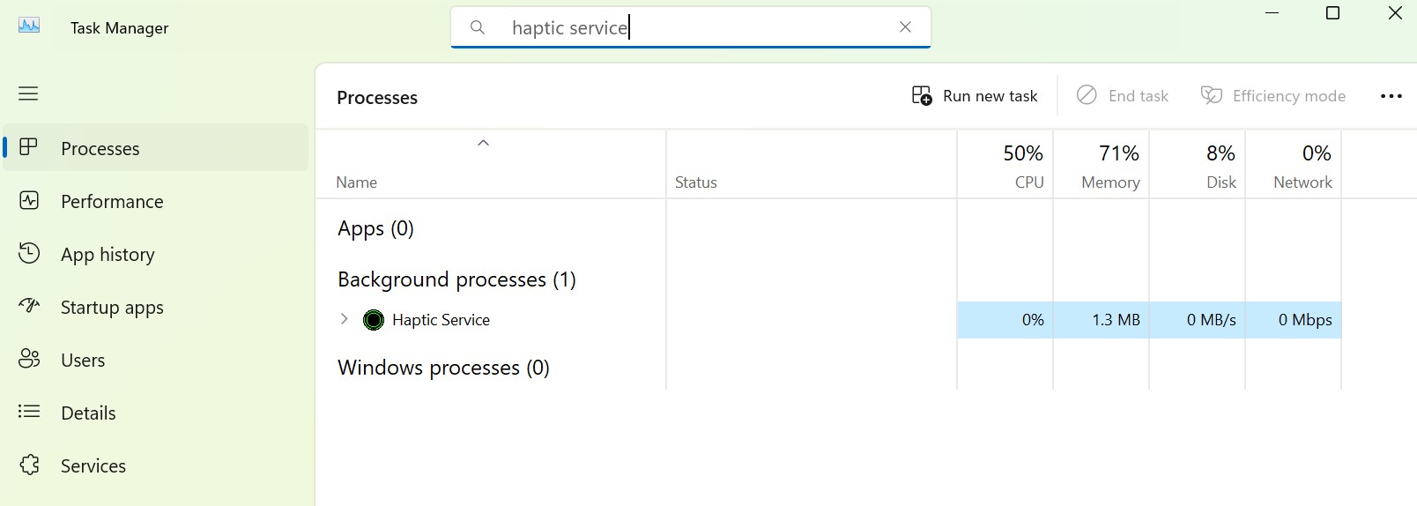Sort processes by CPU column
Image resolution: width=1417 pixels, height=506 pixels.
point(1005,164)
